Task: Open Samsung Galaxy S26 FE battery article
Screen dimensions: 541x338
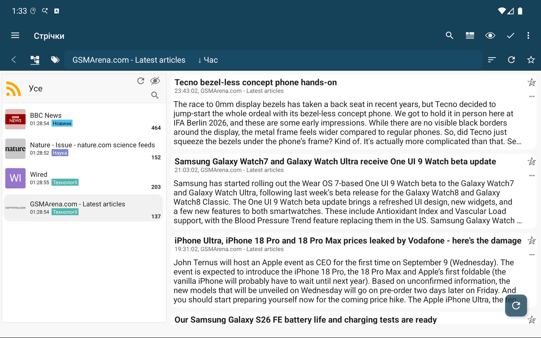Action: coord(305,319)
